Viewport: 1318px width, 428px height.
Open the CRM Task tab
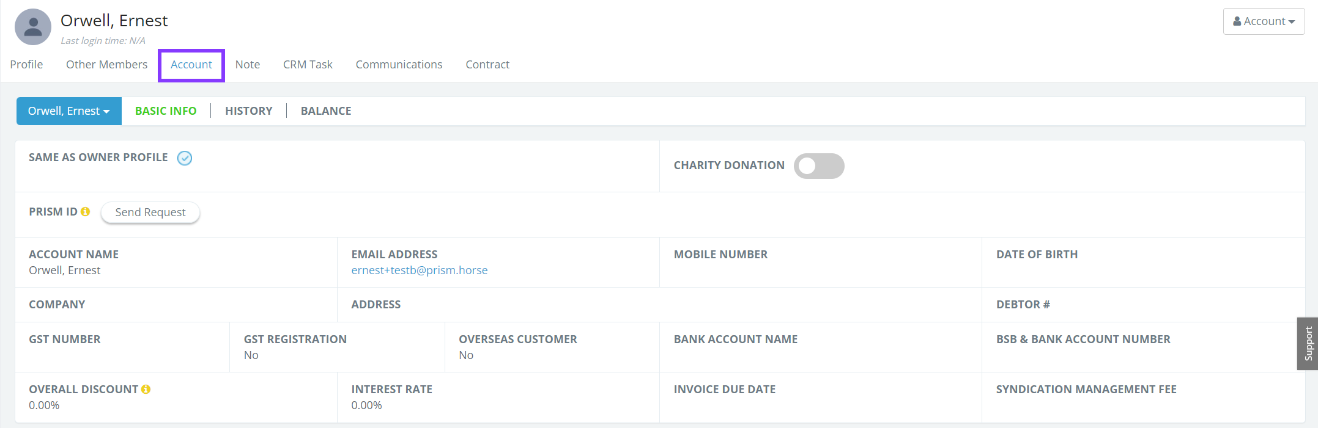(308, 65)
